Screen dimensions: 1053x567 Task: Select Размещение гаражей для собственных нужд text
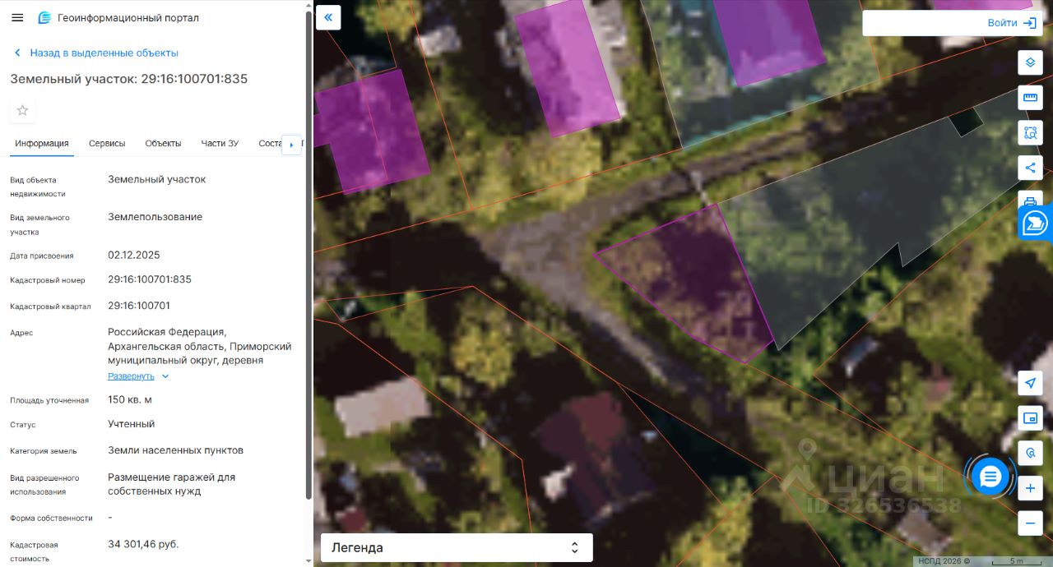172,484
